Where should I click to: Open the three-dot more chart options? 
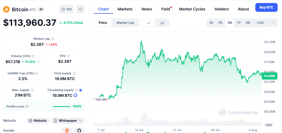[273, 23]
